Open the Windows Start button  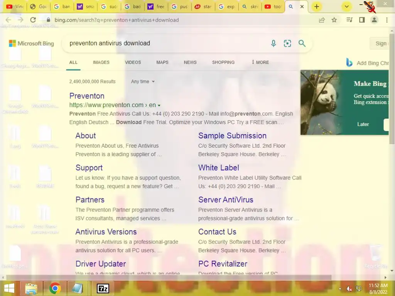[9, 288]
